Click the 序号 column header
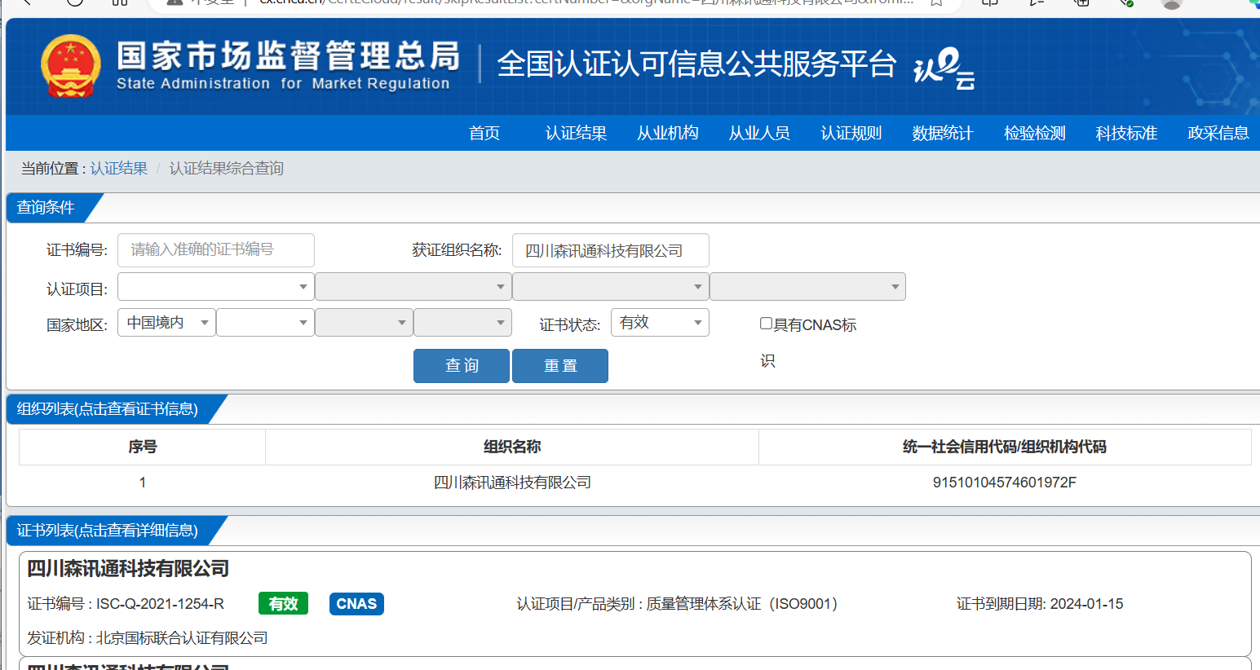Image resolution: width=1260 pixels, height=670 pixels. click(x=143, y=447)
